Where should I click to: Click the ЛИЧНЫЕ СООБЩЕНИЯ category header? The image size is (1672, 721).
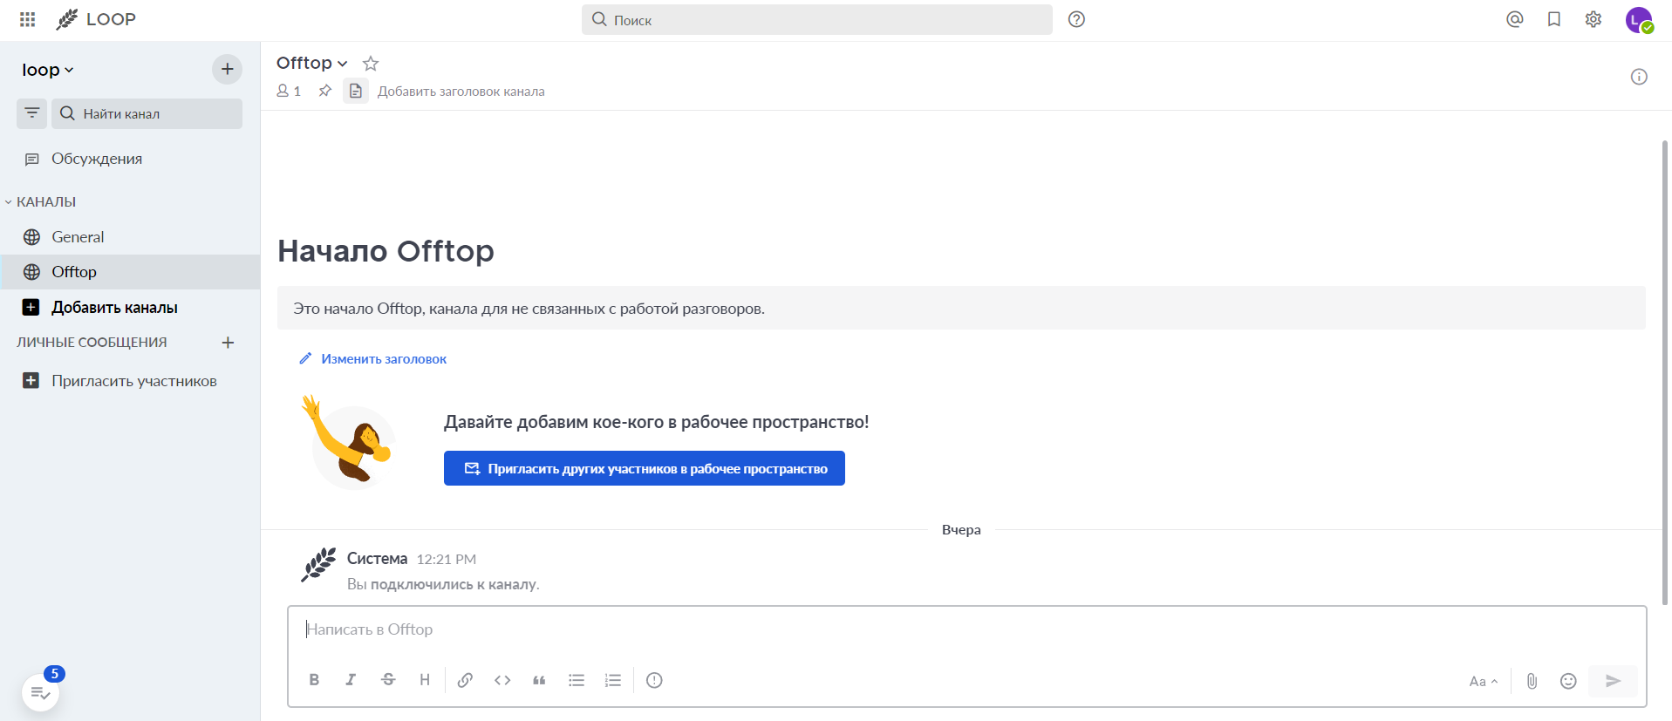coord(92,343)
